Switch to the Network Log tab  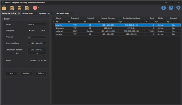click(63, 13)
